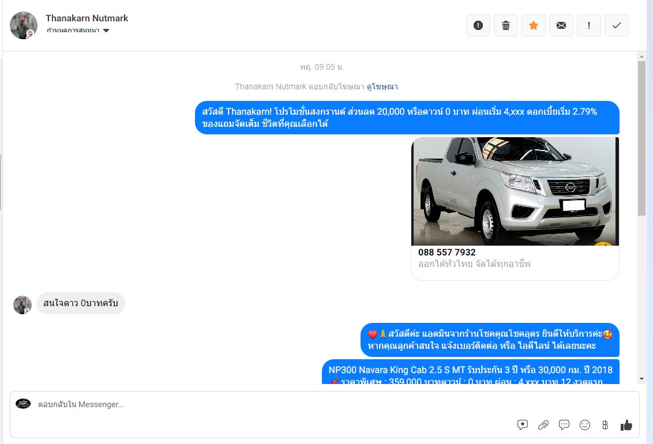The width and height of the screenshot is (653, 444).
Task: Open saved replies star bubble icon
Action: click(x=522, y=425)
